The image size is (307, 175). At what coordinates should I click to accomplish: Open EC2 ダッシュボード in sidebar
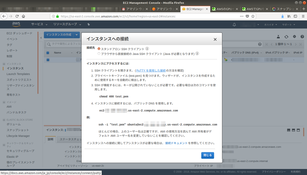coord(19,33)
